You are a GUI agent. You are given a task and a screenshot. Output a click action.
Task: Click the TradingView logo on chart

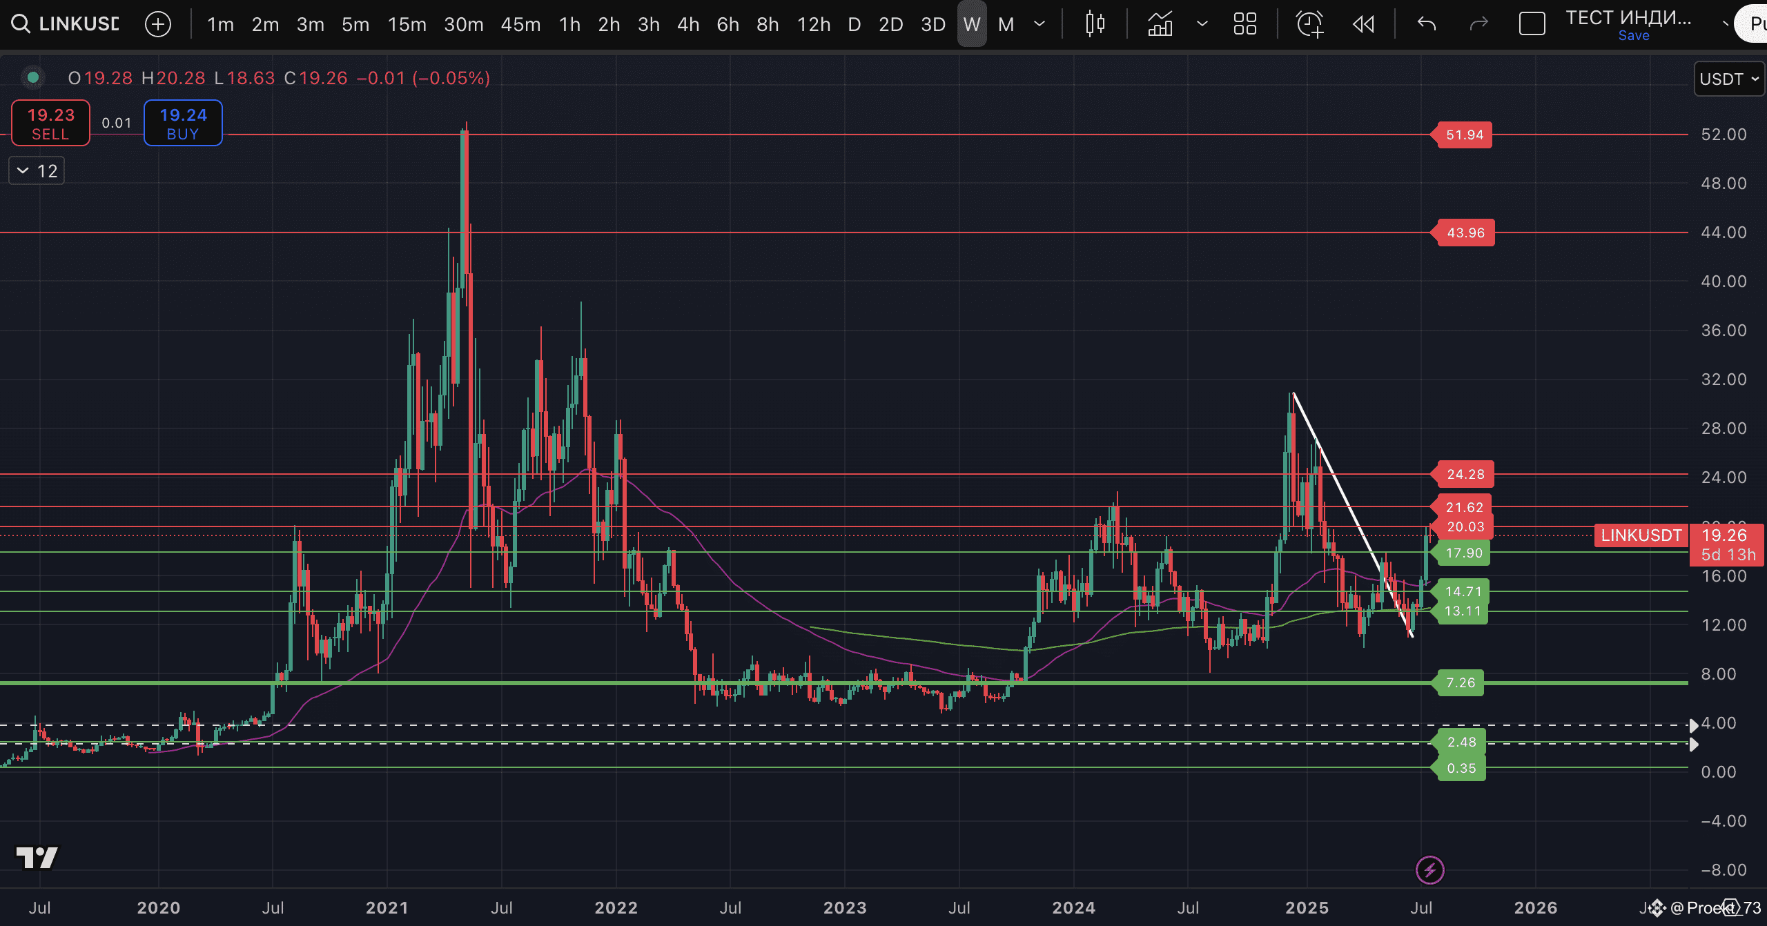click(37, 858)
